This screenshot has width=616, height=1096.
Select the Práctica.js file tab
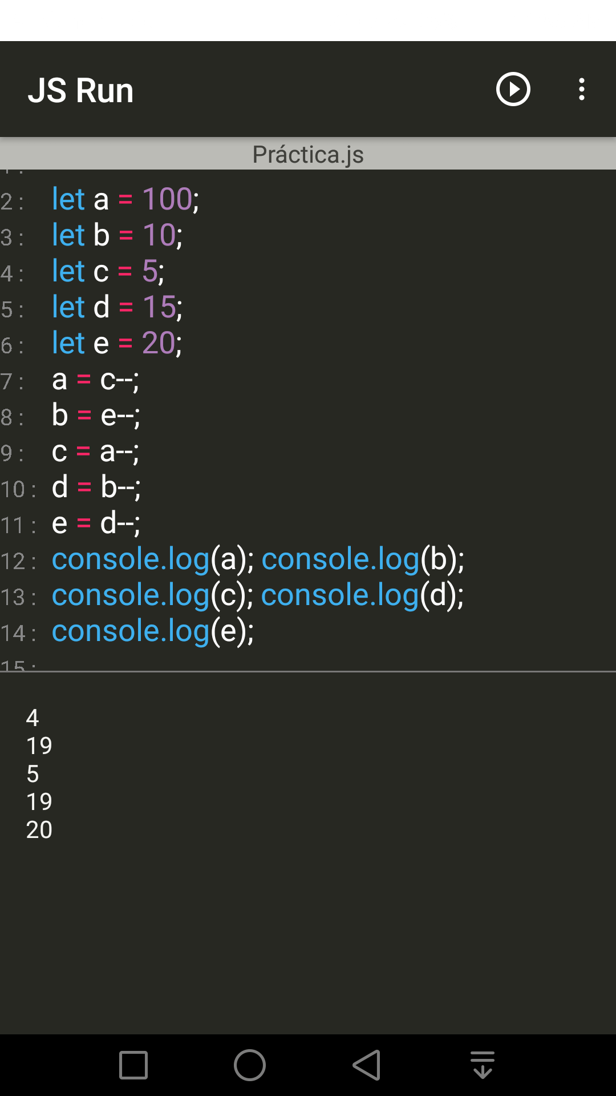click(x=308, y=154)
